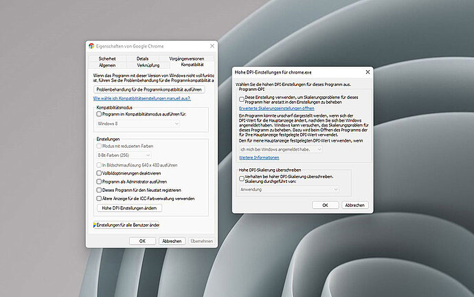Click the title 'Hohe DPI-Einstellungen für chrome.exe'
This screenshot has width=474, height=297.
click(273, 72)
